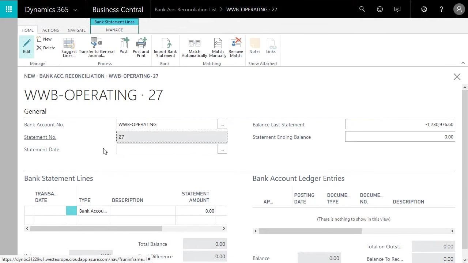Open the feedback smiley icon
The height and width of the screenshot is (263, 468).
[x=380, y=9]
